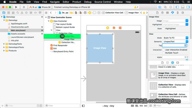The image size is (192, 108).
Task: Toggle the Navigator panel
Action: click(x=177, y=7)
